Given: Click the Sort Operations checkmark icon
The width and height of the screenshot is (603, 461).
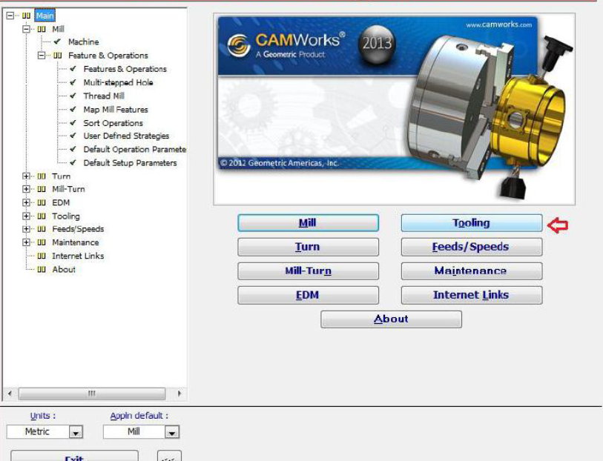Looking at the screenshot, I should (x=73, y=123).
